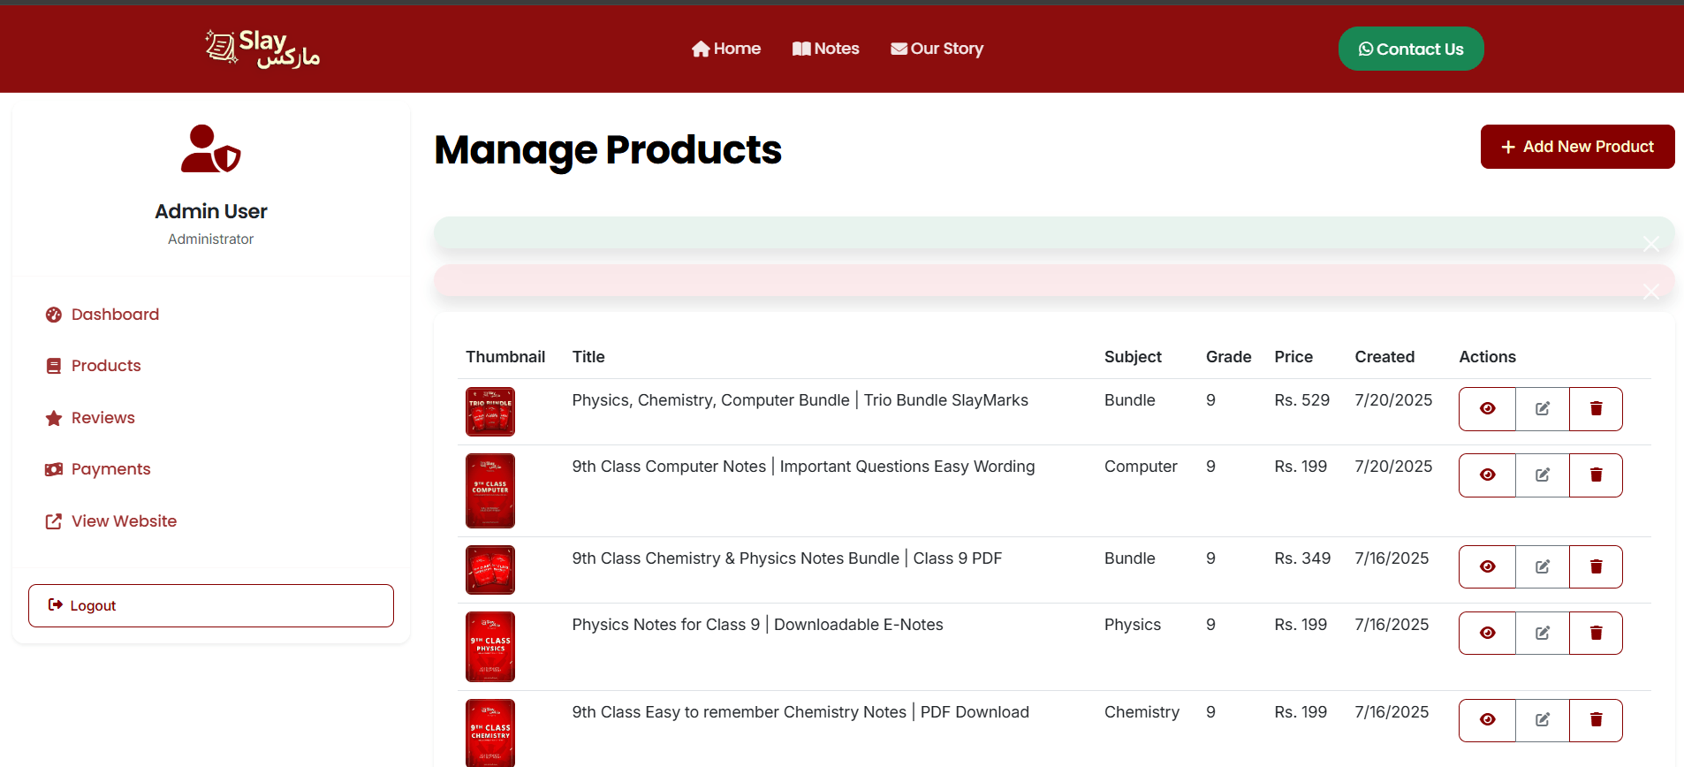Select title 'Physics Notes for Class 9 | Downloadable E-Notes'
Screen dimensions: 1684x767
click(757, 625)
